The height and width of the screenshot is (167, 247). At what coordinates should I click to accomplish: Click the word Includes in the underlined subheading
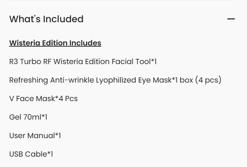85,43
